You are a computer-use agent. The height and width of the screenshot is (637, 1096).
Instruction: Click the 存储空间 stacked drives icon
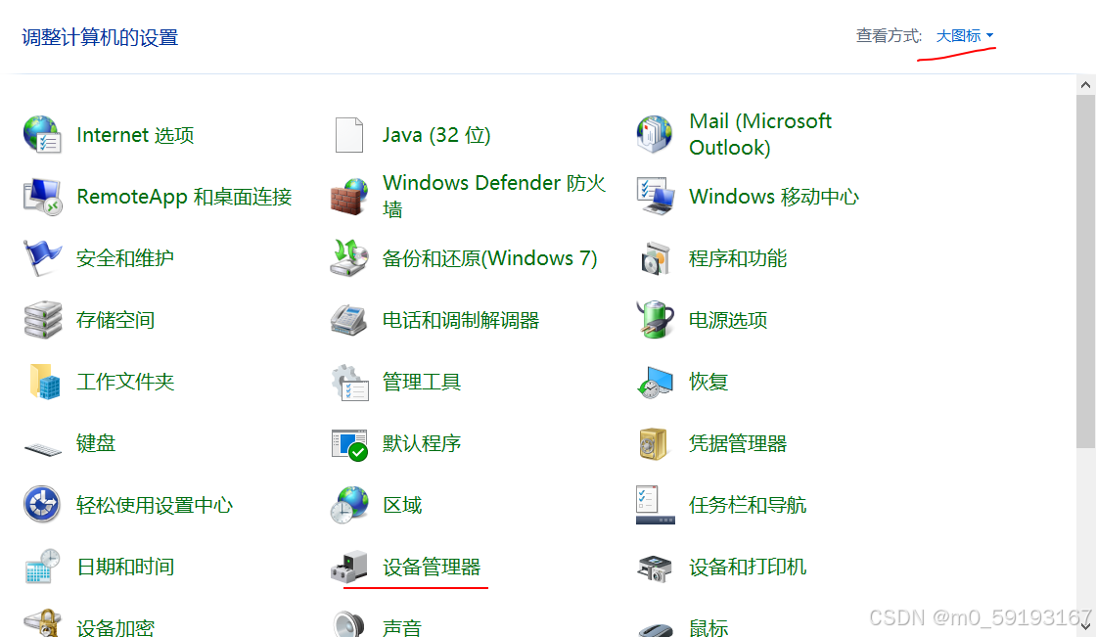point(43,320)
